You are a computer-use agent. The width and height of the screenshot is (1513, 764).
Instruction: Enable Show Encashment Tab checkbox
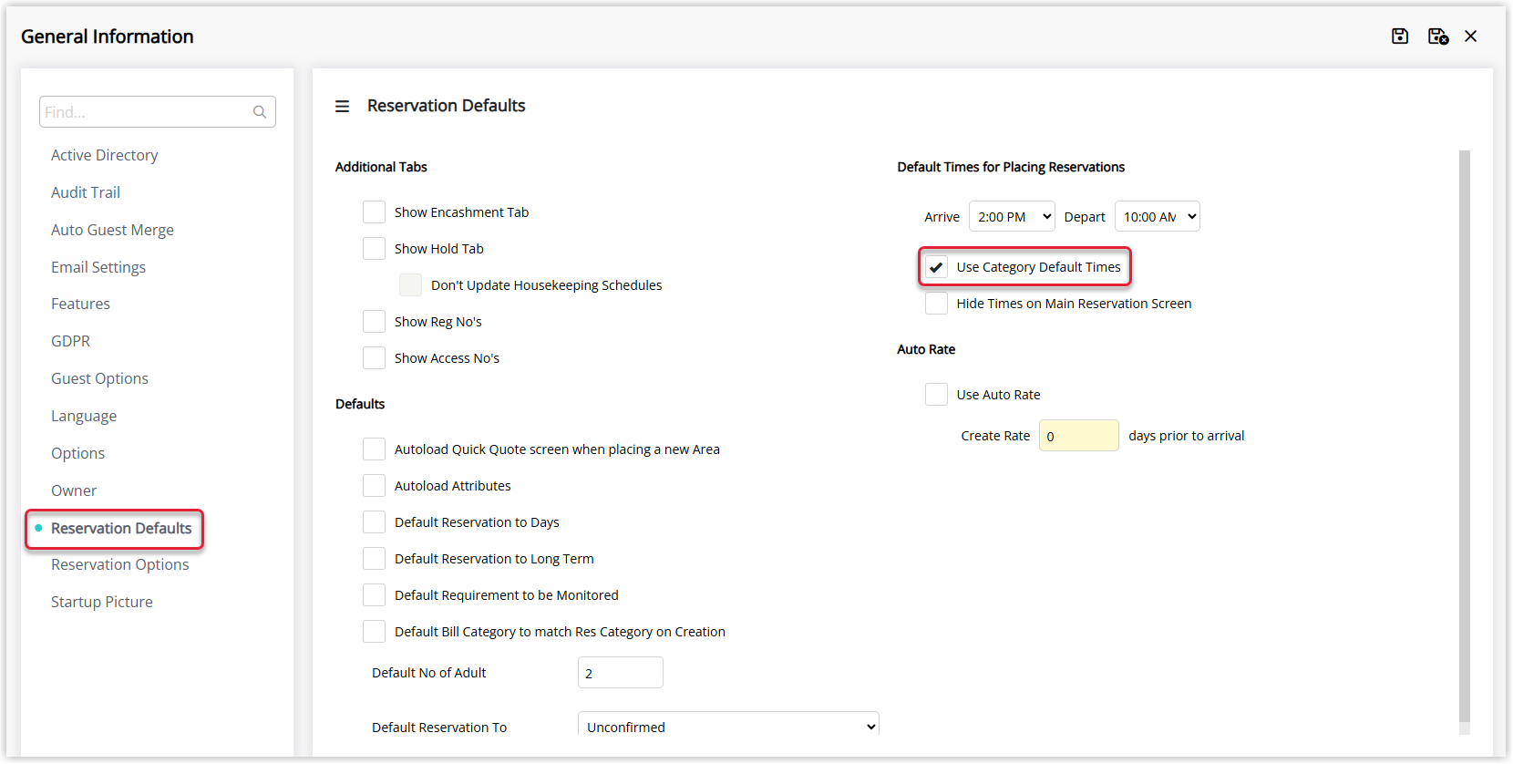point(374,212)
